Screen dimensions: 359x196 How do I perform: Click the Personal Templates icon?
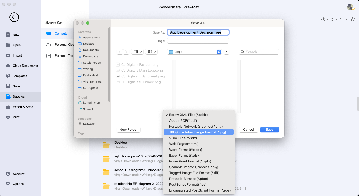click(48, 56)
